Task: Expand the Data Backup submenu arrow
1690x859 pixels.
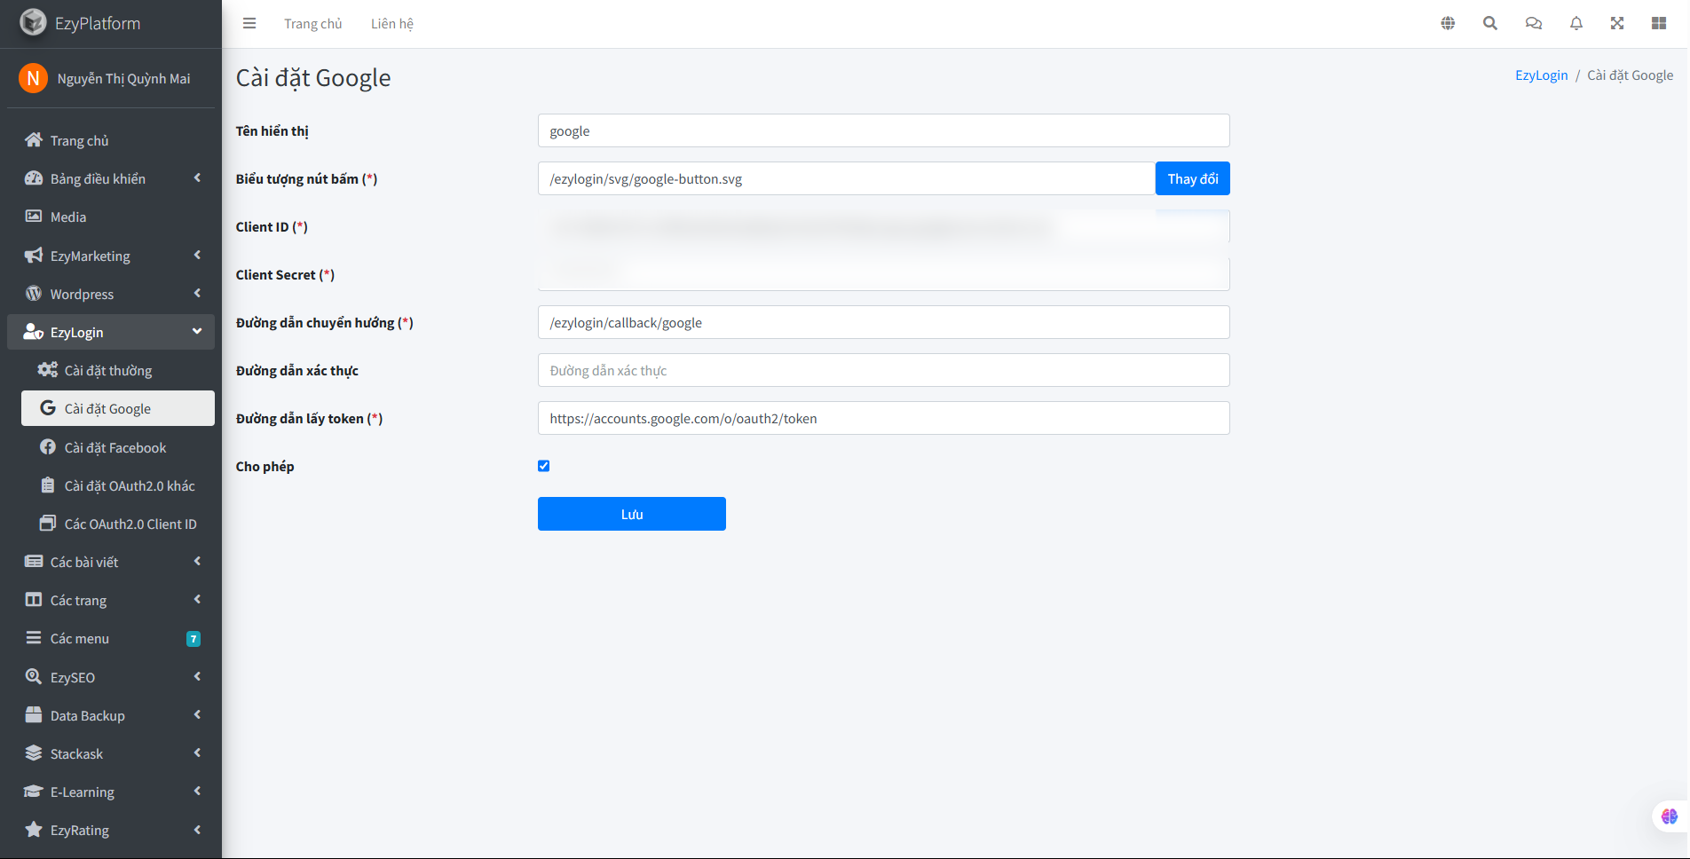Action: (x=197, y=714)
